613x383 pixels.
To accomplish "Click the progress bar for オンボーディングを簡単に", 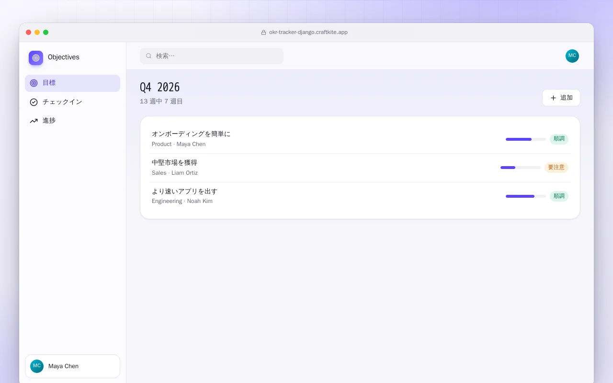I will click(526, 139).
